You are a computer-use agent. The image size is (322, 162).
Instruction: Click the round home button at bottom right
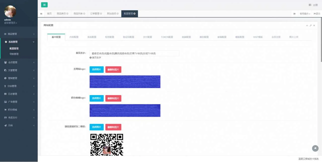(315, 148)
